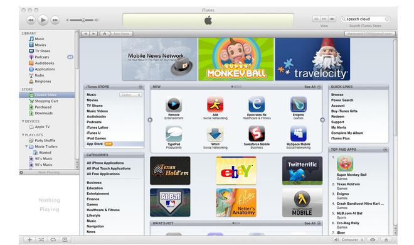The width and height of the screenshot is (414, 245).
Task: Show next page of New apps
Action: 322,120
